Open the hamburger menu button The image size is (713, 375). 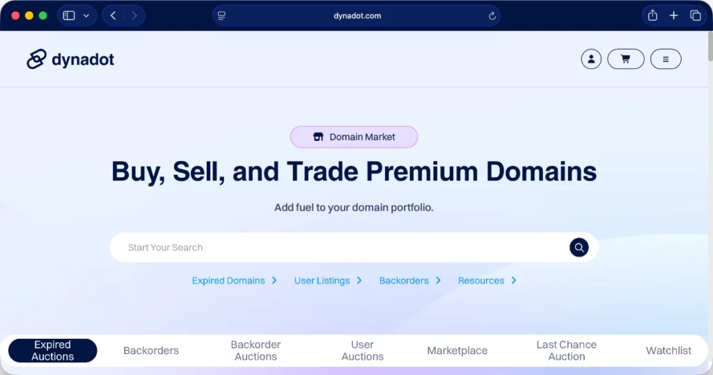(x=666, y=59)
